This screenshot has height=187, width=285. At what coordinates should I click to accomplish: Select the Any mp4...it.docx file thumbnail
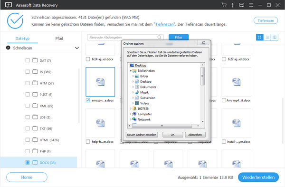point(236,82)
